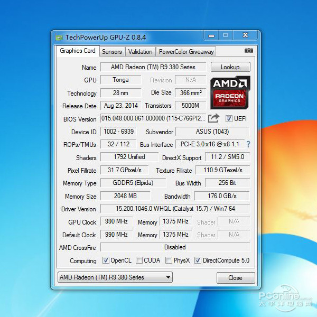Click the GPU-Z title bar app icon
The image size is (317, 317).
tap(59, 38)
